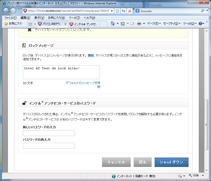The image size is (211, 181).
Task: Click the Internet Explorer title bar icon
Action: tap(4, 3)
